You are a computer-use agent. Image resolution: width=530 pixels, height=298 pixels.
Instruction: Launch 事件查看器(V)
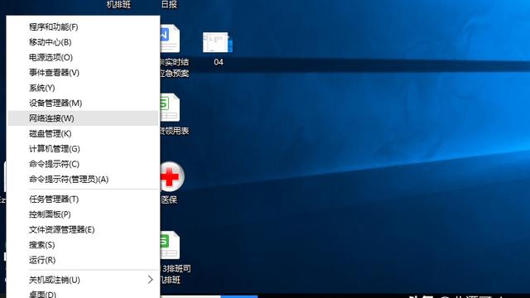tap(83, 72)
